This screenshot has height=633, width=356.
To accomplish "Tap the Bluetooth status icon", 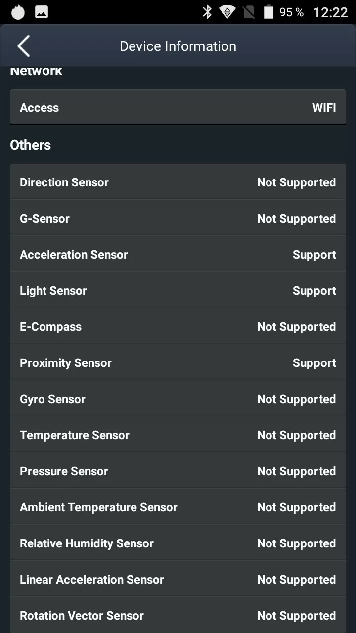I will coord(207,12).
